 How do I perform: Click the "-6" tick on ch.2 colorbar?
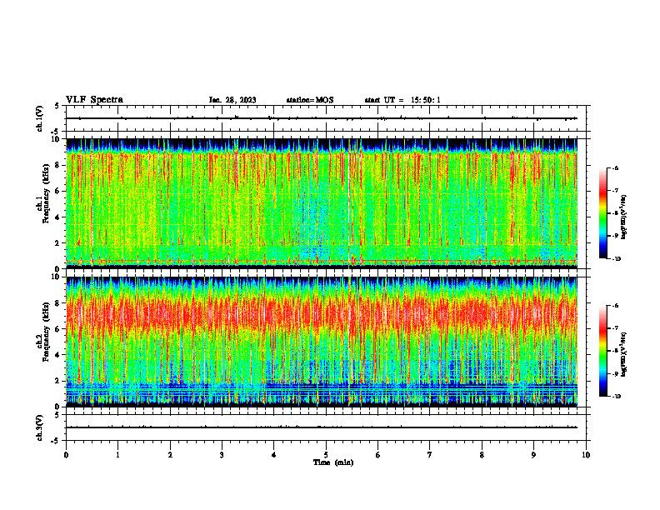pos(616,306)
